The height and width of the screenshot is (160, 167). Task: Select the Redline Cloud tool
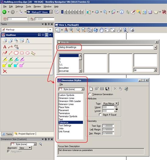pos(16,53)
